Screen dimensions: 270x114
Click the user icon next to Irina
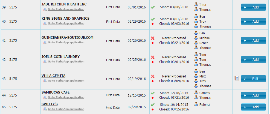tap(196, 5)
